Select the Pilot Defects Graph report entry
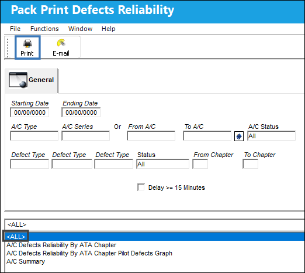 pos(89,253)
